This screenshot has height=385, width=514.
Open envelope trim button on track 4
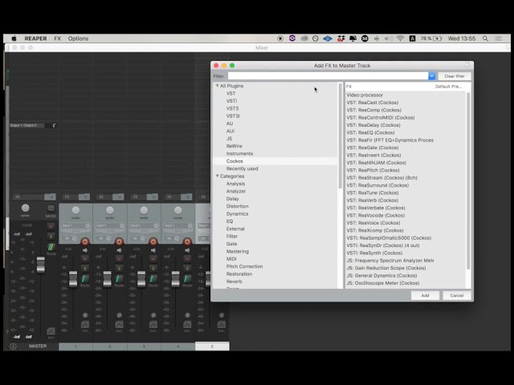pos(187,325)
